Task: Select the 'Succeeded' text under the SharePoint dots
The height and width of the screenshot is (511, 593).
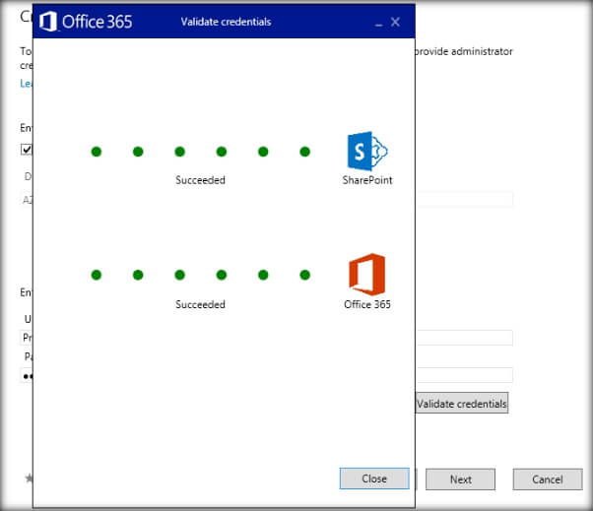Action: [x=200, y=180]
